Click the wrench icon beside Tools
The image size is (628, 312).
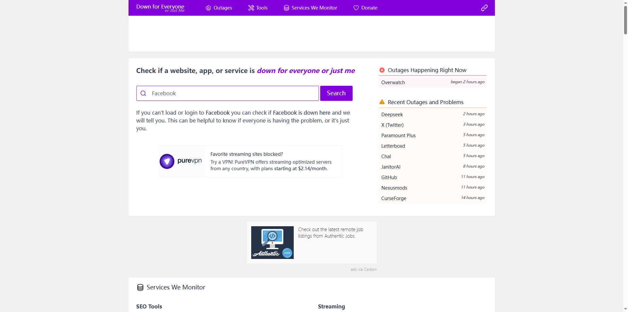point(251,8)
